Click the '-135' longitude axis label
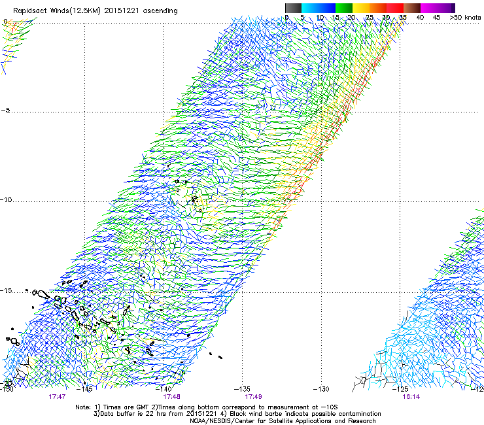This screenshot has height=425, width=484. [x=242, y=389]
